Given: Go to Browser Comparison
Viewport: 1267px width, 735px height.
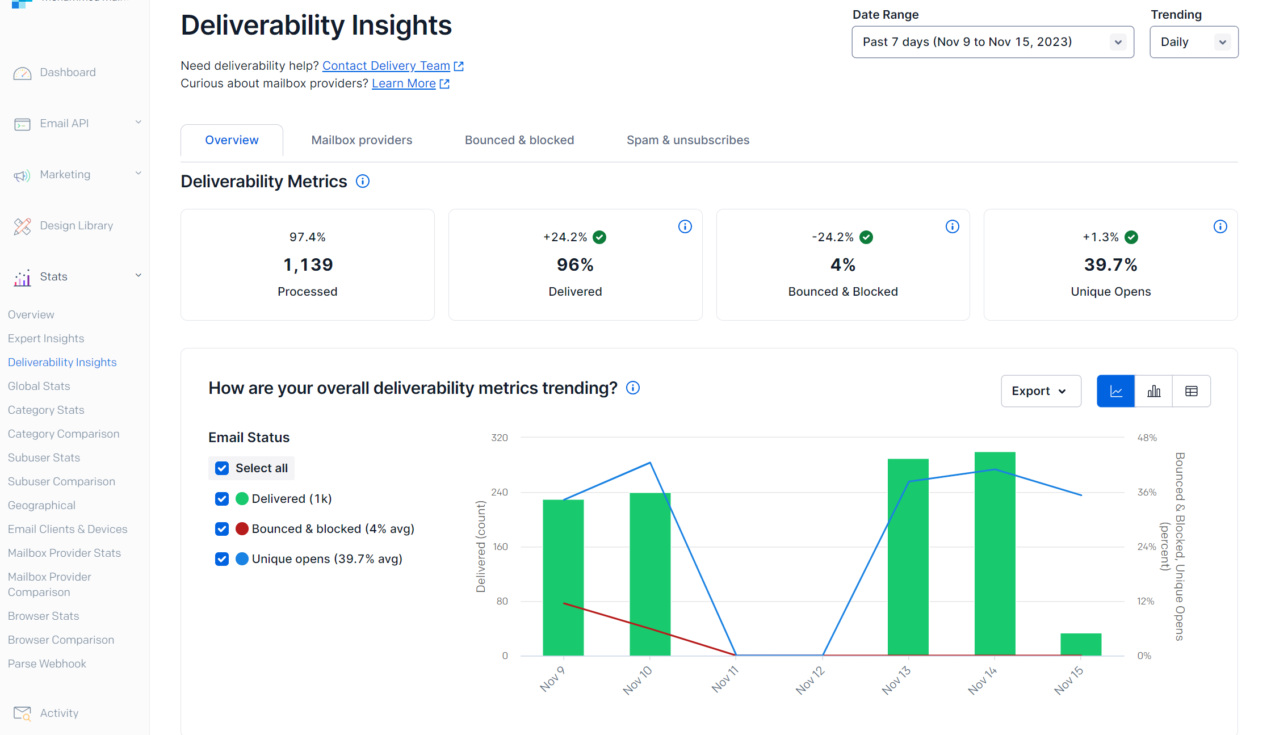Looking at the screenshot, I should (61, 640).
